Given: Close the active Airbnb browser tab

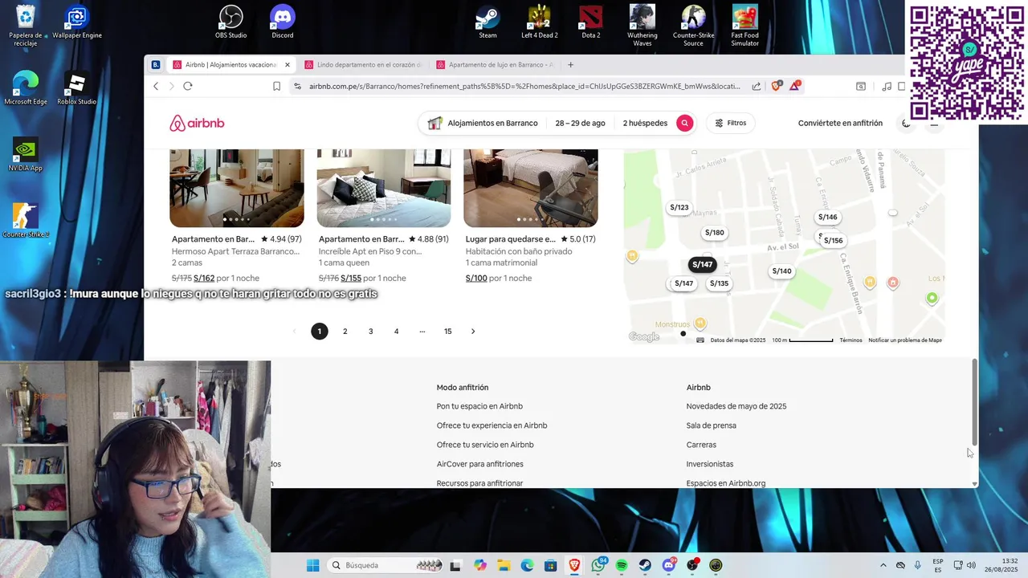Looking at the screenshot, I should pos(287,65).
